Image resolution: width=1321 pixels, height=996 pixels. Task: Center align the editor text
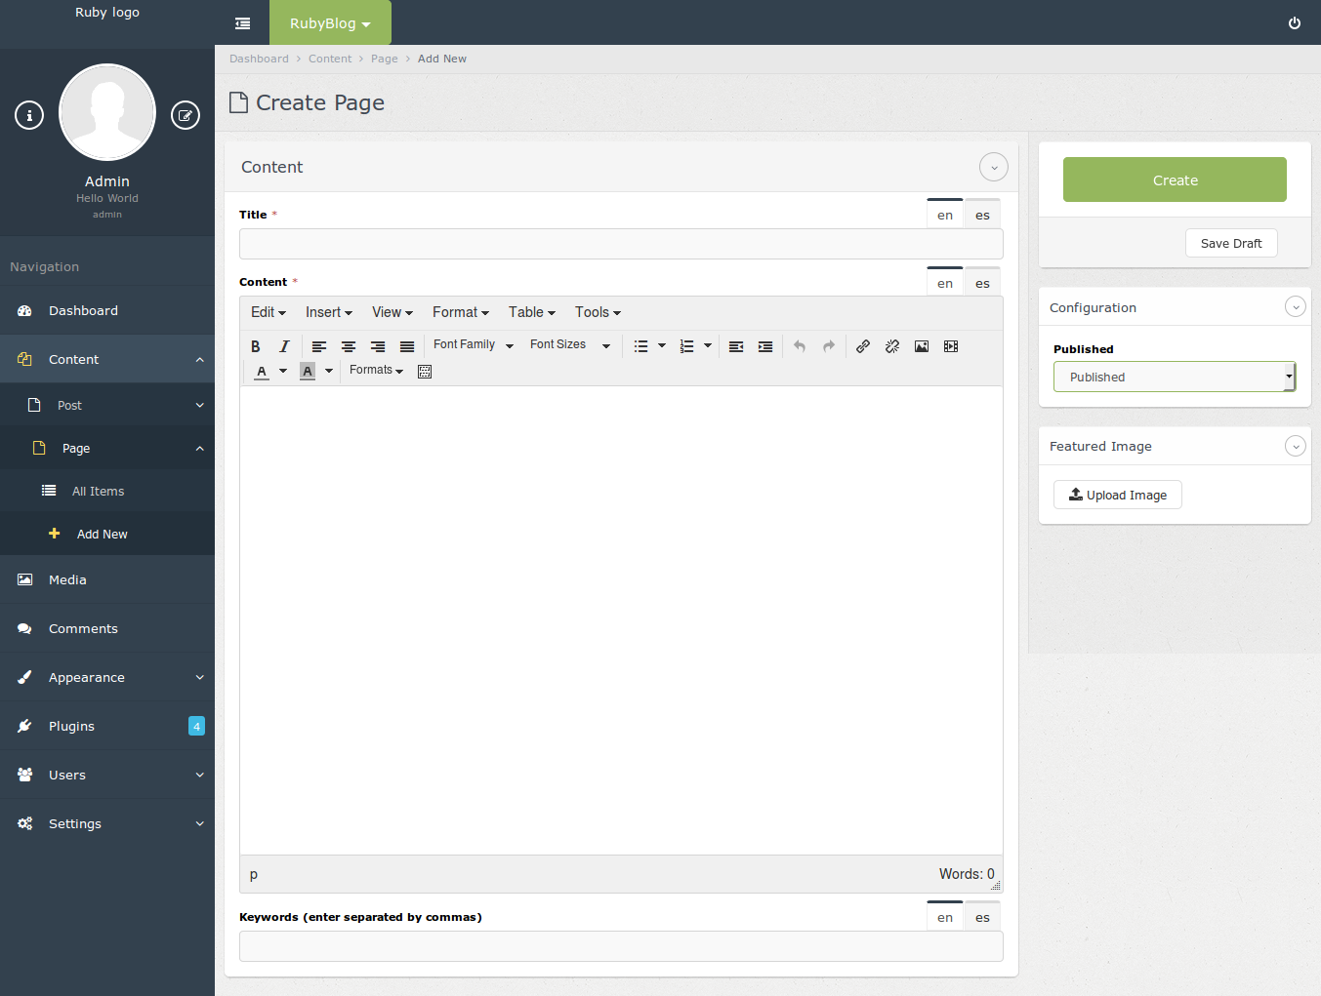click(x=349, y=346)
